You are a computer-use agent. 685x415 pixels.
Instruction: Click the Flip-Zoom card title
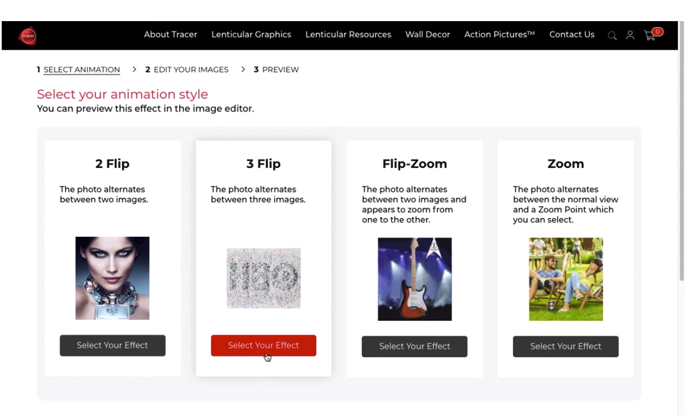(x=414, y=164)
